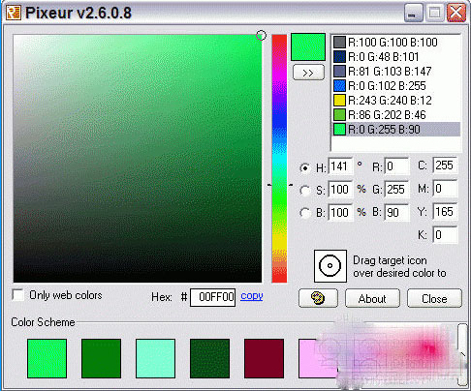The width and height of the screenshot is (471, 391).
Task: Open the About dialog
Action: coord(372,298)
